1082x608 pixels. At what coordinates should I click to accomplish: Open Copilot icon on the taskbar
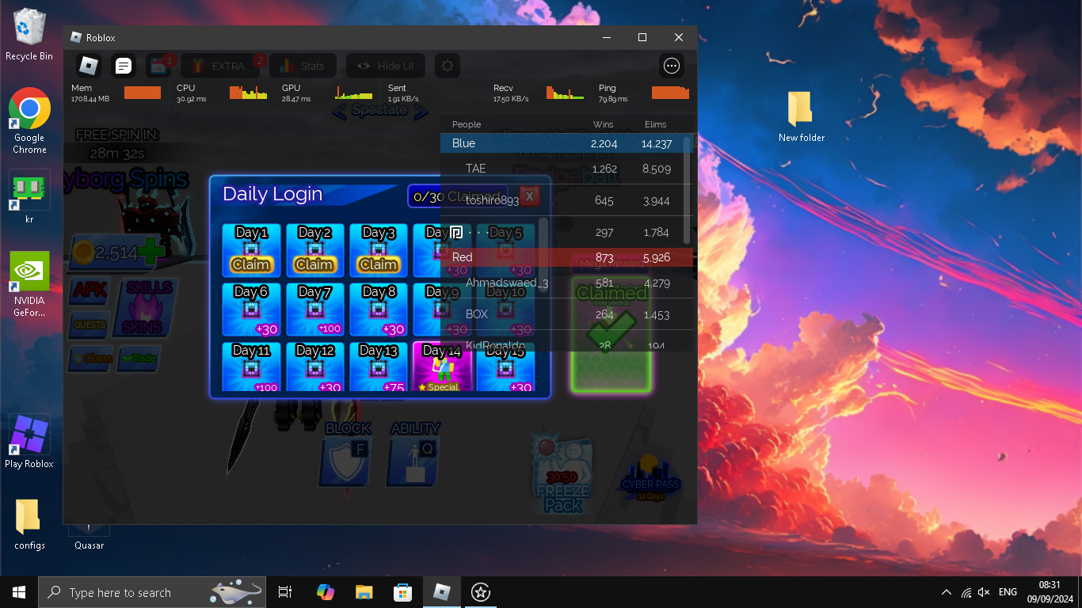click(325, 592)
